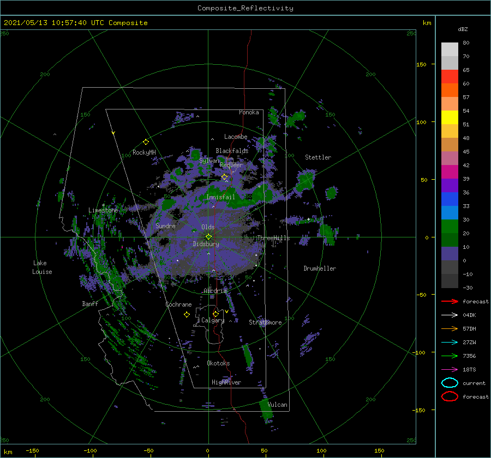The image size is (491, 458).
Task: Click the ThreeHills label
Action: tap(274, 238)
